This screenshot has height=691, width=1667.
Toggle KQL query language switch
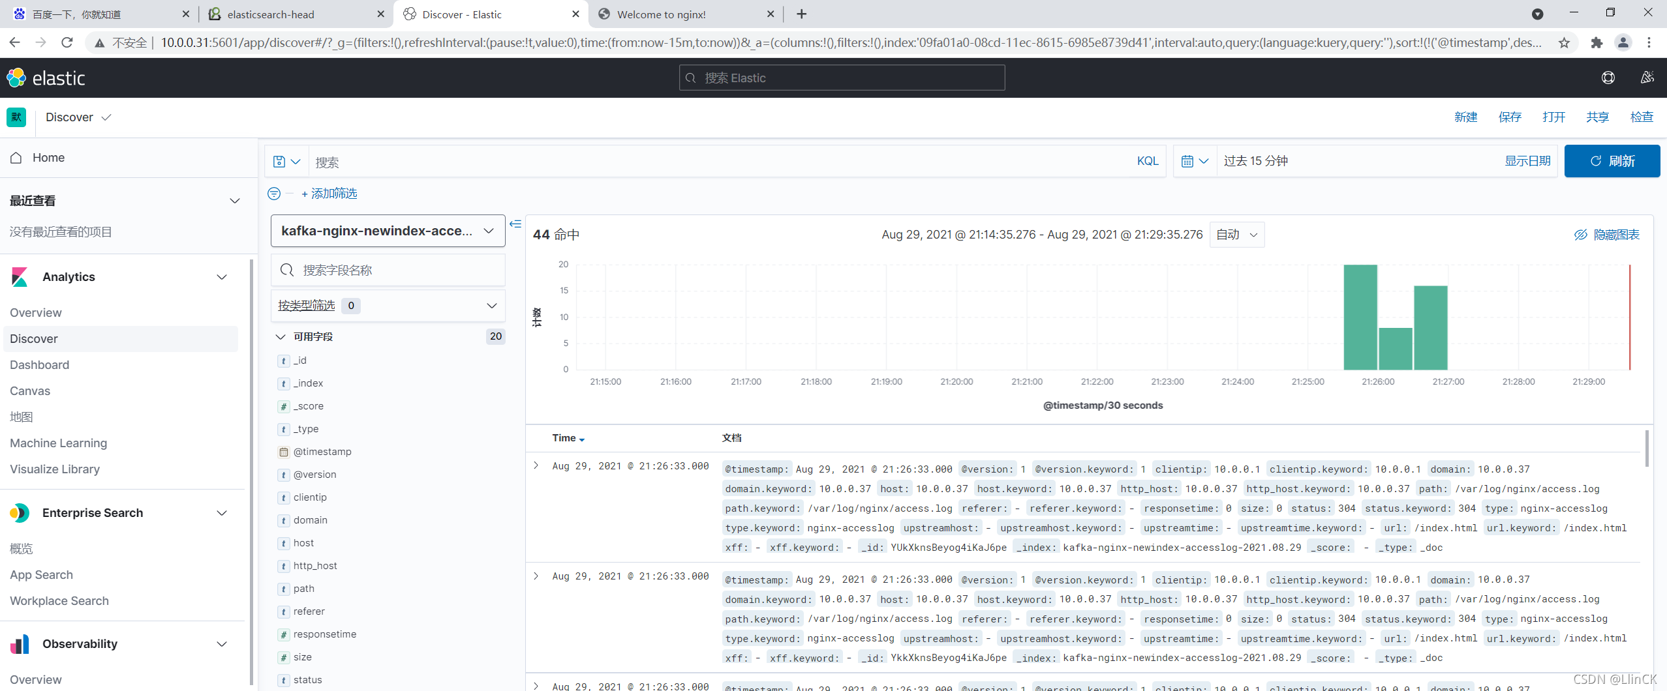click(x=1148, y=161)
